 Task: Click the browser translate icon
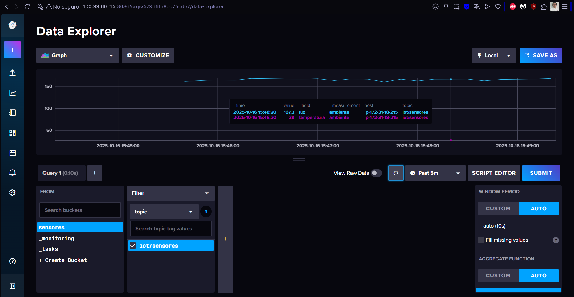477,6
